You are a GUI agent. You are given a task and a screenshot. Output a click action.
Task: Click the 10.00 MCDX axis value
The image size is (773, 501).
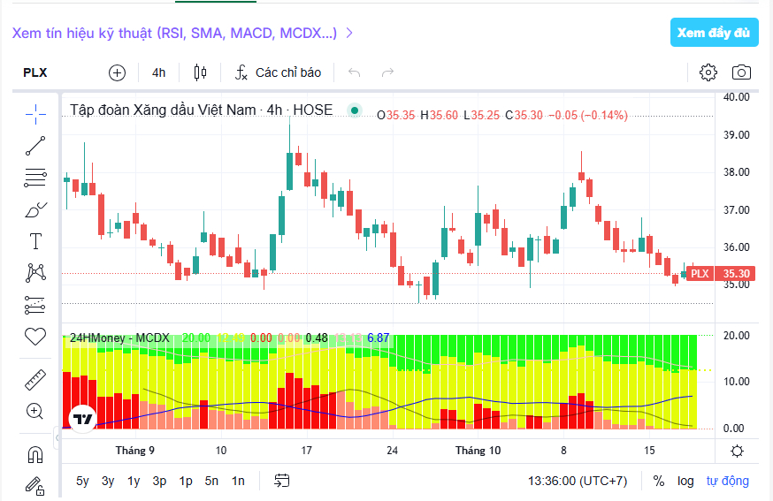[737, 382]
